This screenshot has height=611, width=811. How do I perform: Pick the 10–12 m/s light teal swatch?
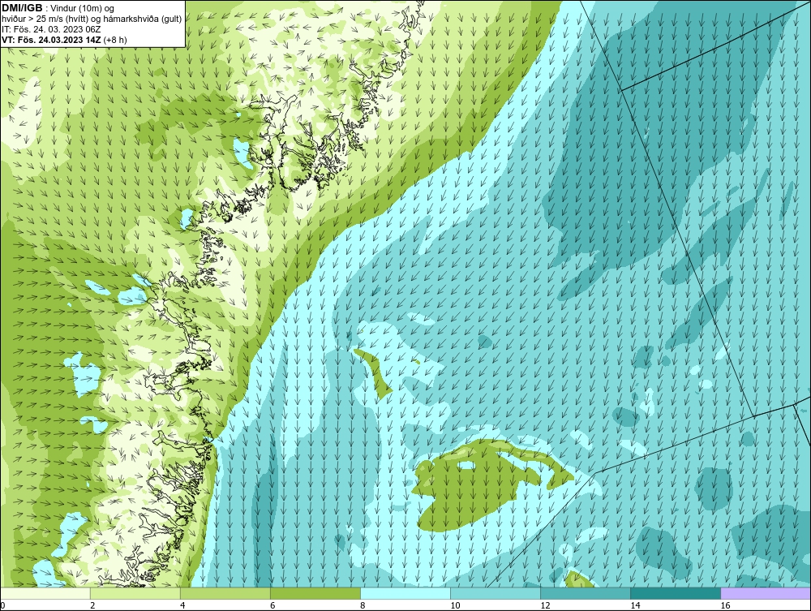point(495,593)
